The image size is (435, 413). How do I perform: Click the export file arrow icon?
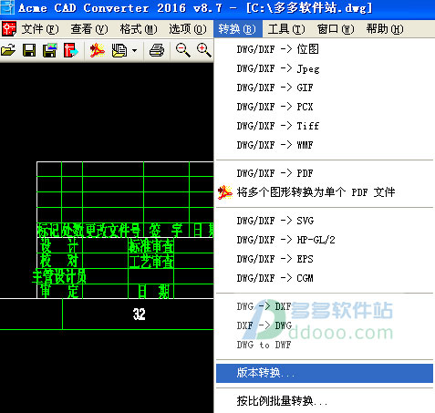pos(71,50)
